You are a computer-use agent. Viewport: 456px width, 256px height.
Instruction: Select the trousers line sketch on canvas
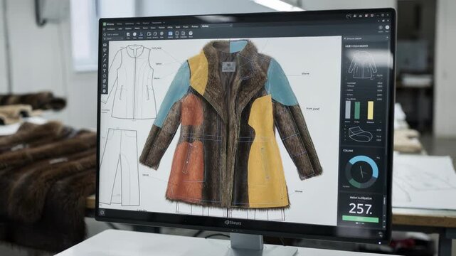119,167
